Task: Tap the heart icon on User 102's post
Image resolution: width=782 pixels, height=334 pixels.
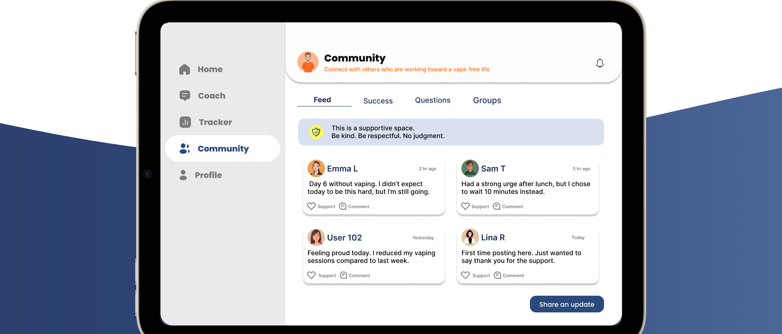Action: [312, 275]
